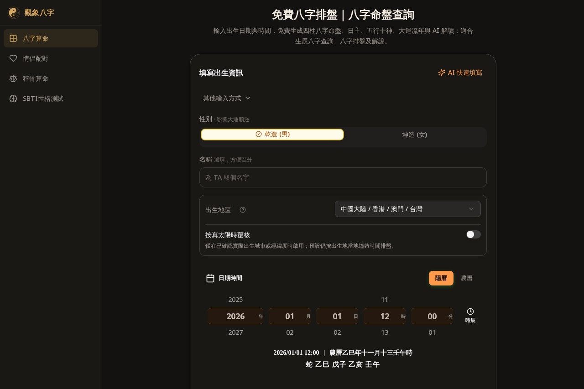The width and height of the screenshot is (584, 389).
Task: Click the 蛇 乙巳 戊子 乙亥 壬午 pillars text
Action: 343,364
